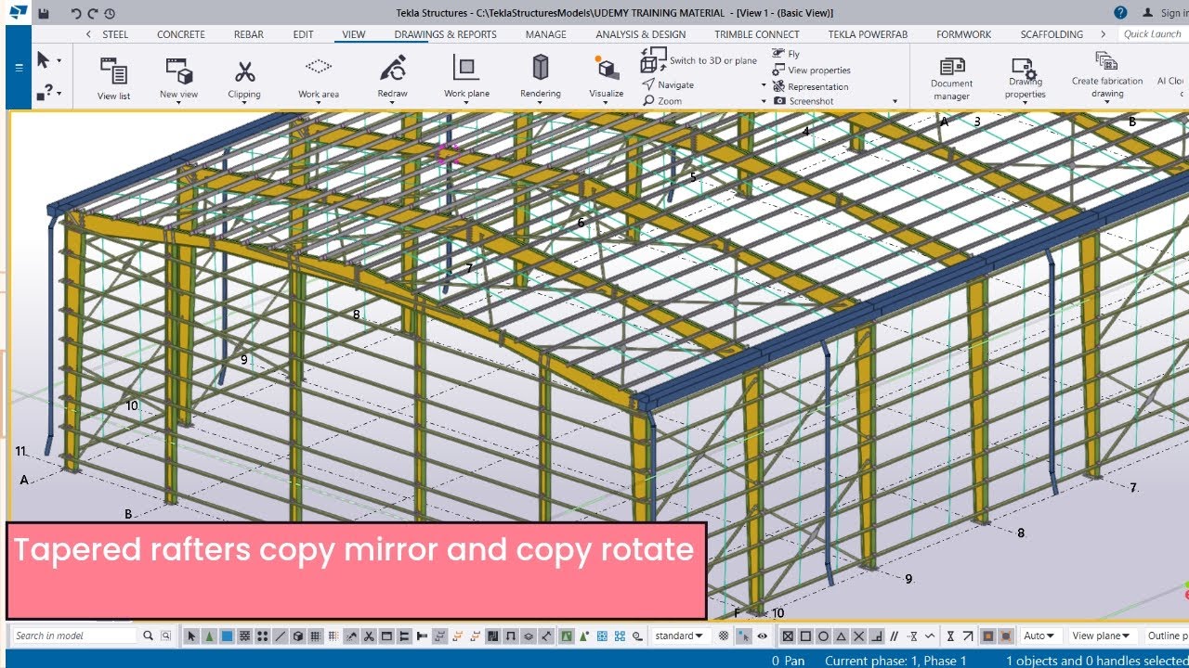
Task: Open the help question mark icon
Action: click(1121, 12)
